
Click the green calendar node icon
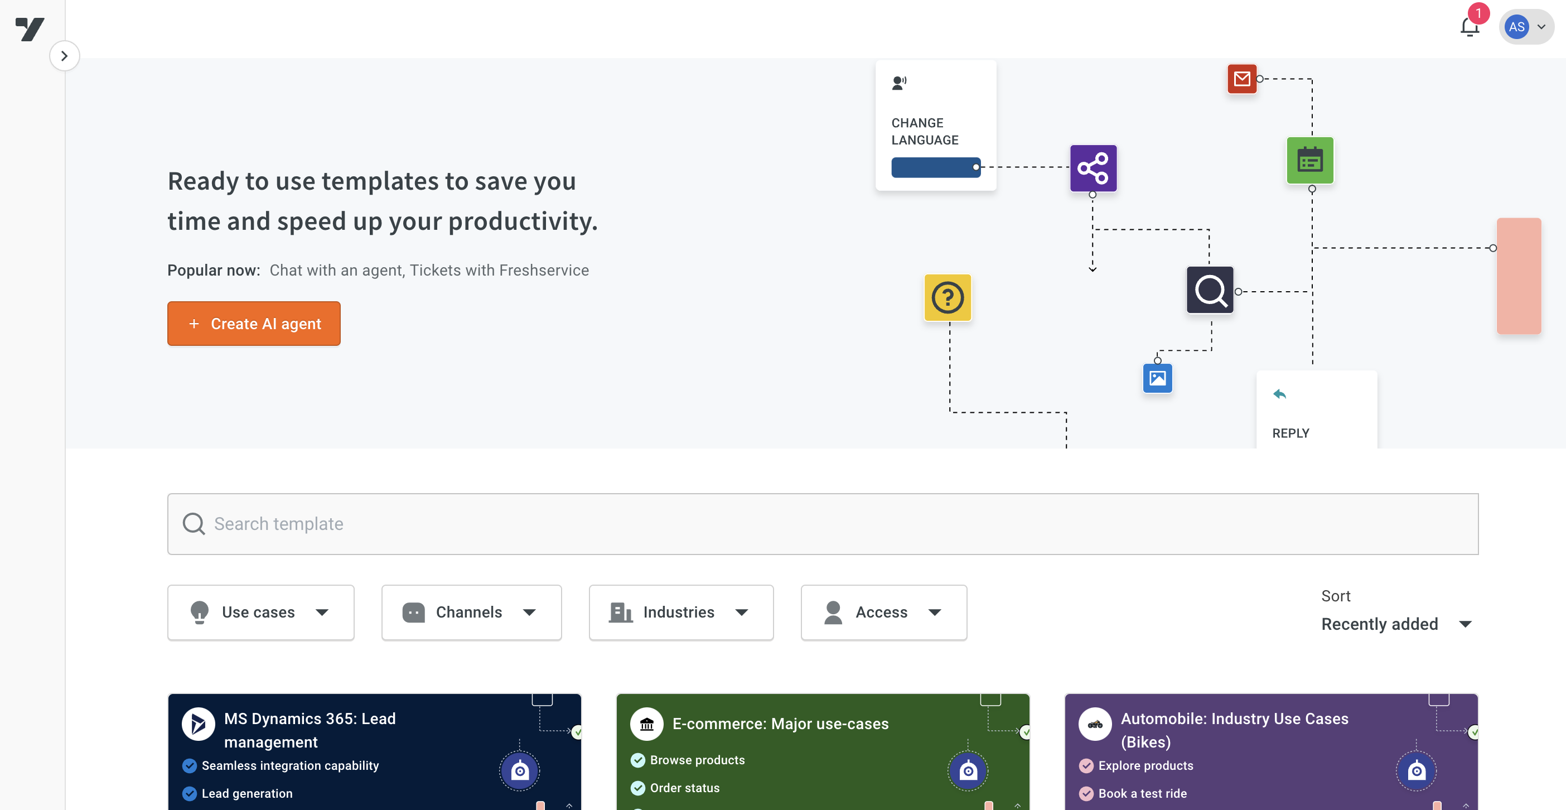click(x=1309, y=160)
